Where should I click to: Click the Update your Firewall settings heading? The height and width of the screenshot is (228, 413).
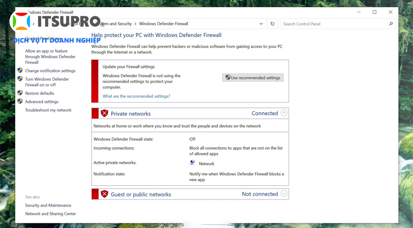pyautogui.click(x=129, y=66)
